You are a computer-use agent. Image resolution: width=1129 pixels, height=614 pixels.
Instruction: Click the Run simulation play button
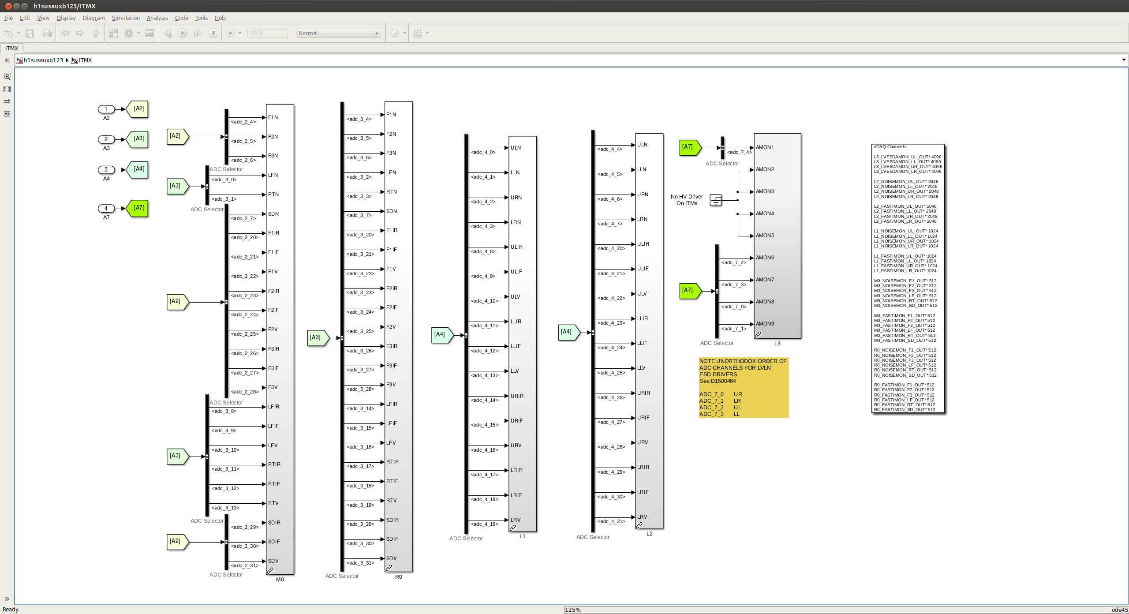[x=183, y=33]
